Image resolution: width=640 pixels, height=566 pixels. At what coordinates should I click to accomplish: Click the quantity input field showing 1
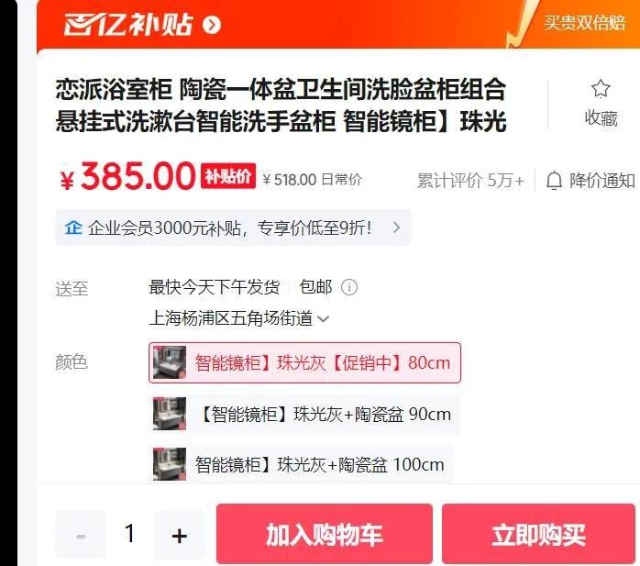point(130,534)
